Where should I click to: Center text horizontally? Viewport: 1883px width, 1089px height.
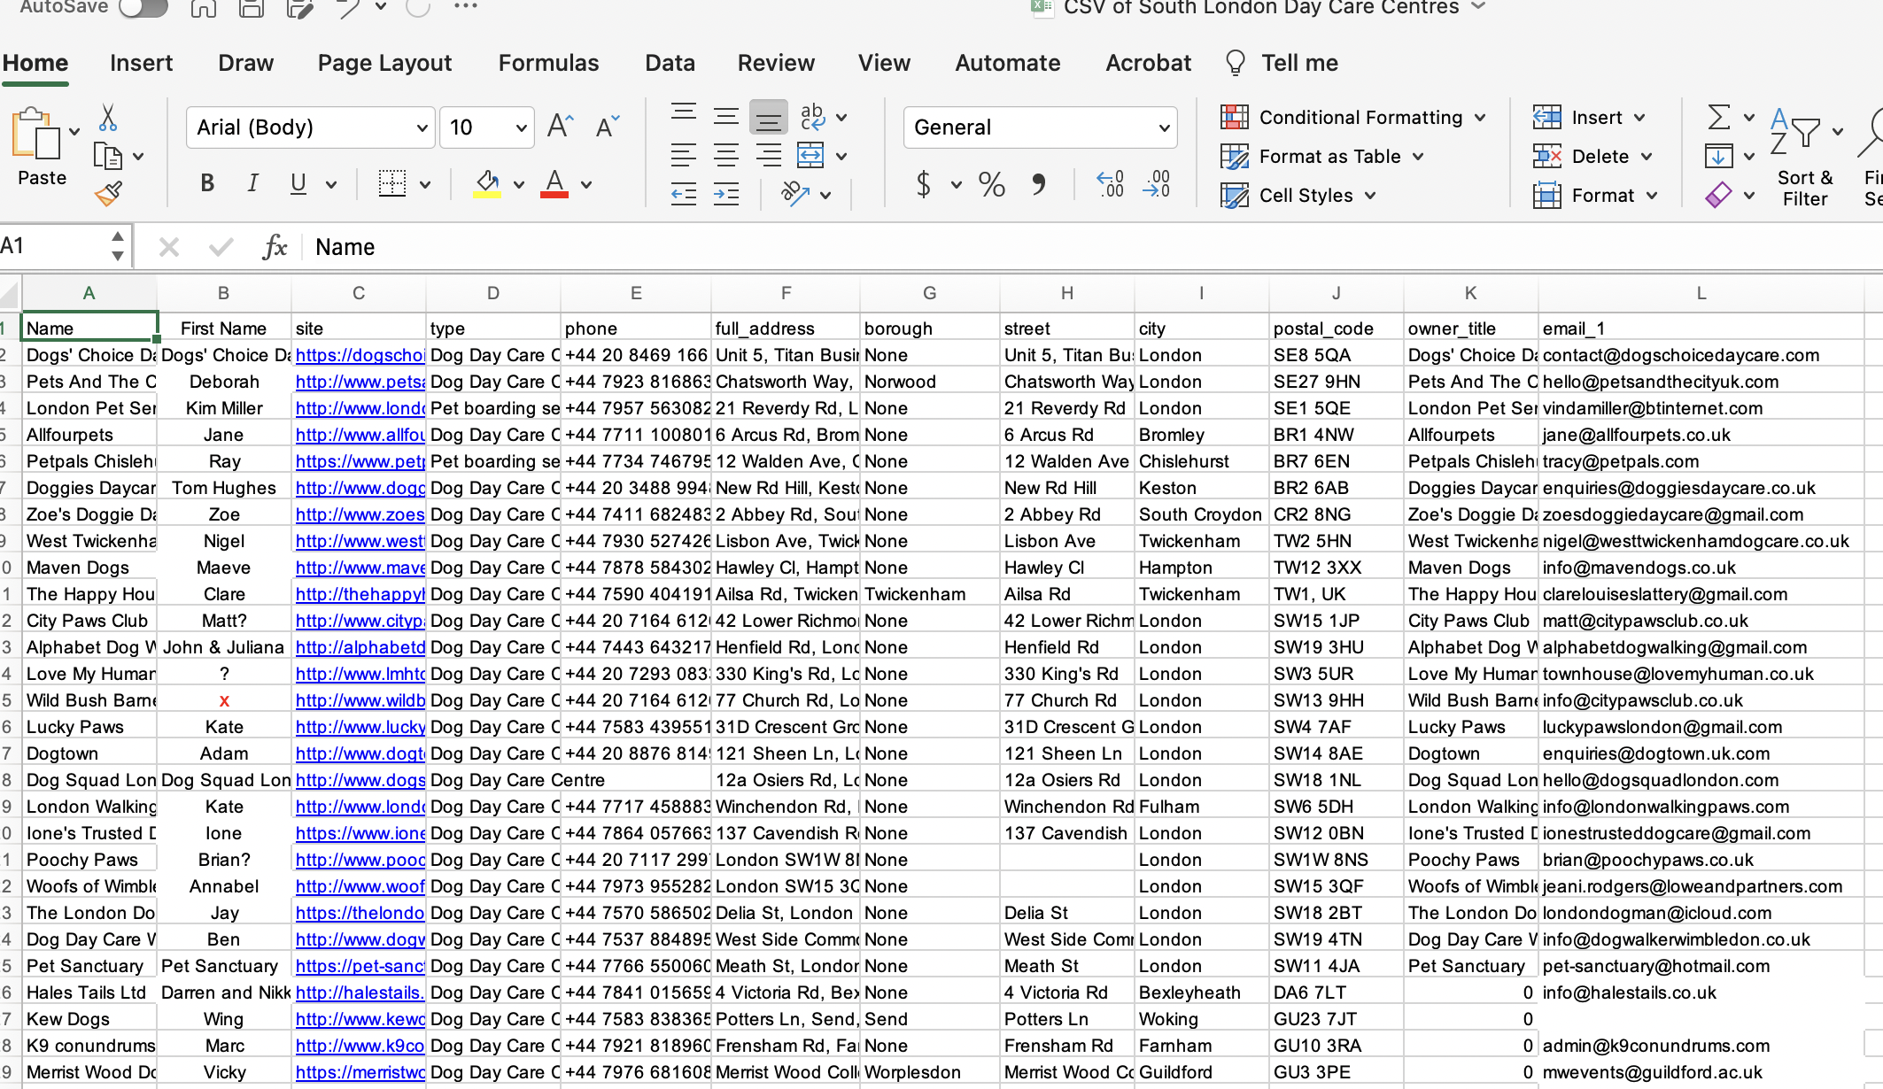point(726,156)
